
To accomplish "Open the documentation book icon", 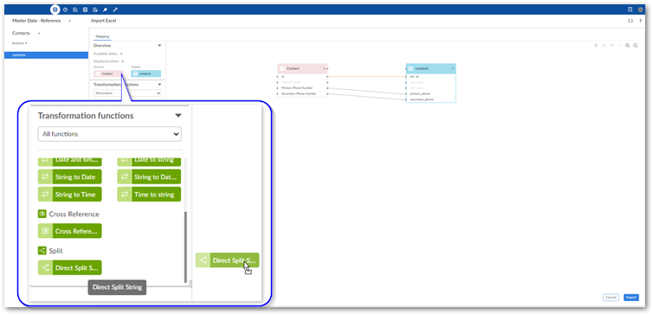I will [630, 10].
